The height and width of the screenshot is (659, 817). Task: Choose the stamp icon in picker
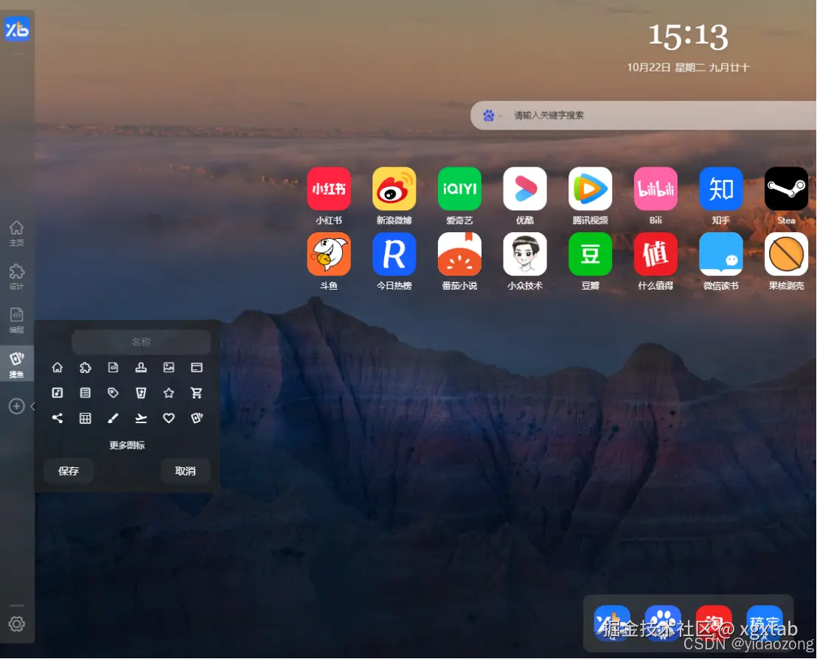pyautogui.click(x=141, y=368)
